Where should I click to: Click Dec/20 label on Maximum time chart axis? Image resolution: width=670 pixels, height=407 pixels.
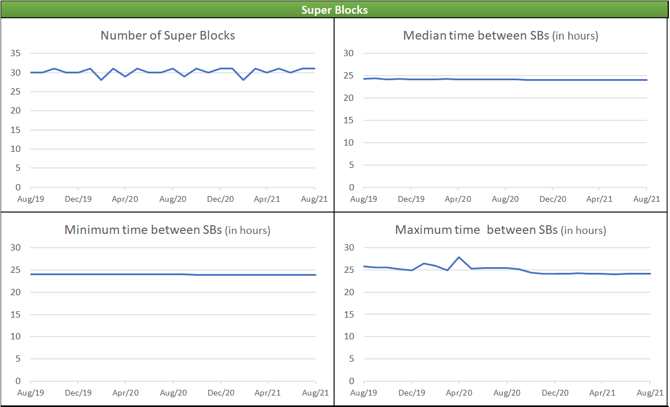(x=555, y=393)
